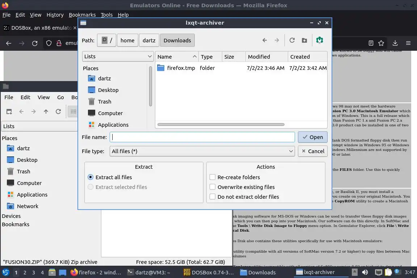This screenshot has height=278, width=417.
Task: Open the File type dropdown
Action: coord(202,151)
